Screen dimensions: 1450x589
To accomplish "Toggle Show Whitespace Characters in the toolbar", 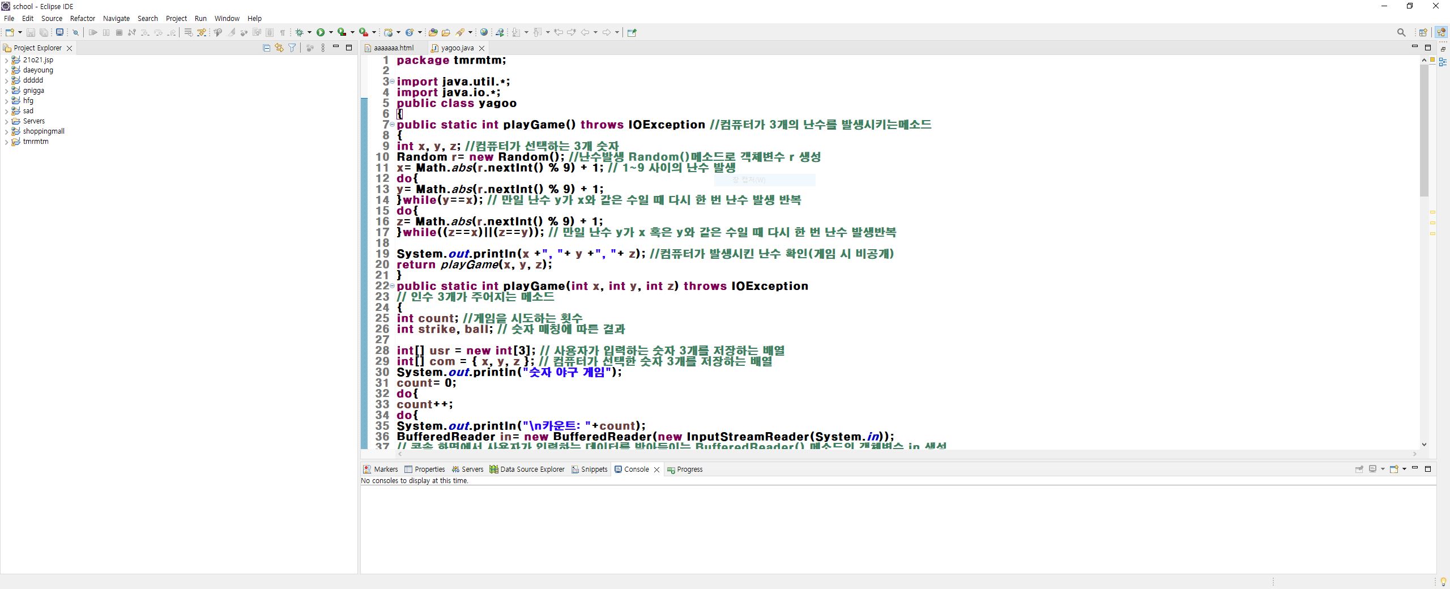I will (282, 32).
